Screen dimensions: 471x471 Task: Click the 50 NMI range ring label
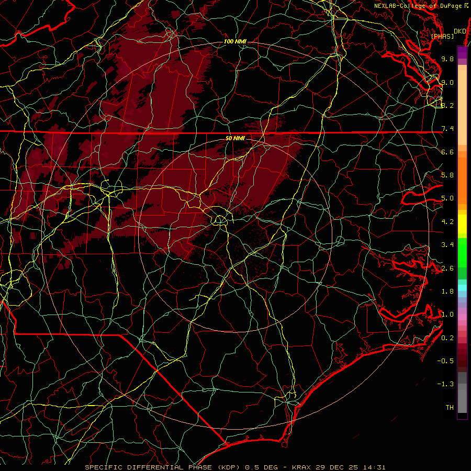[x=235, y=138]
